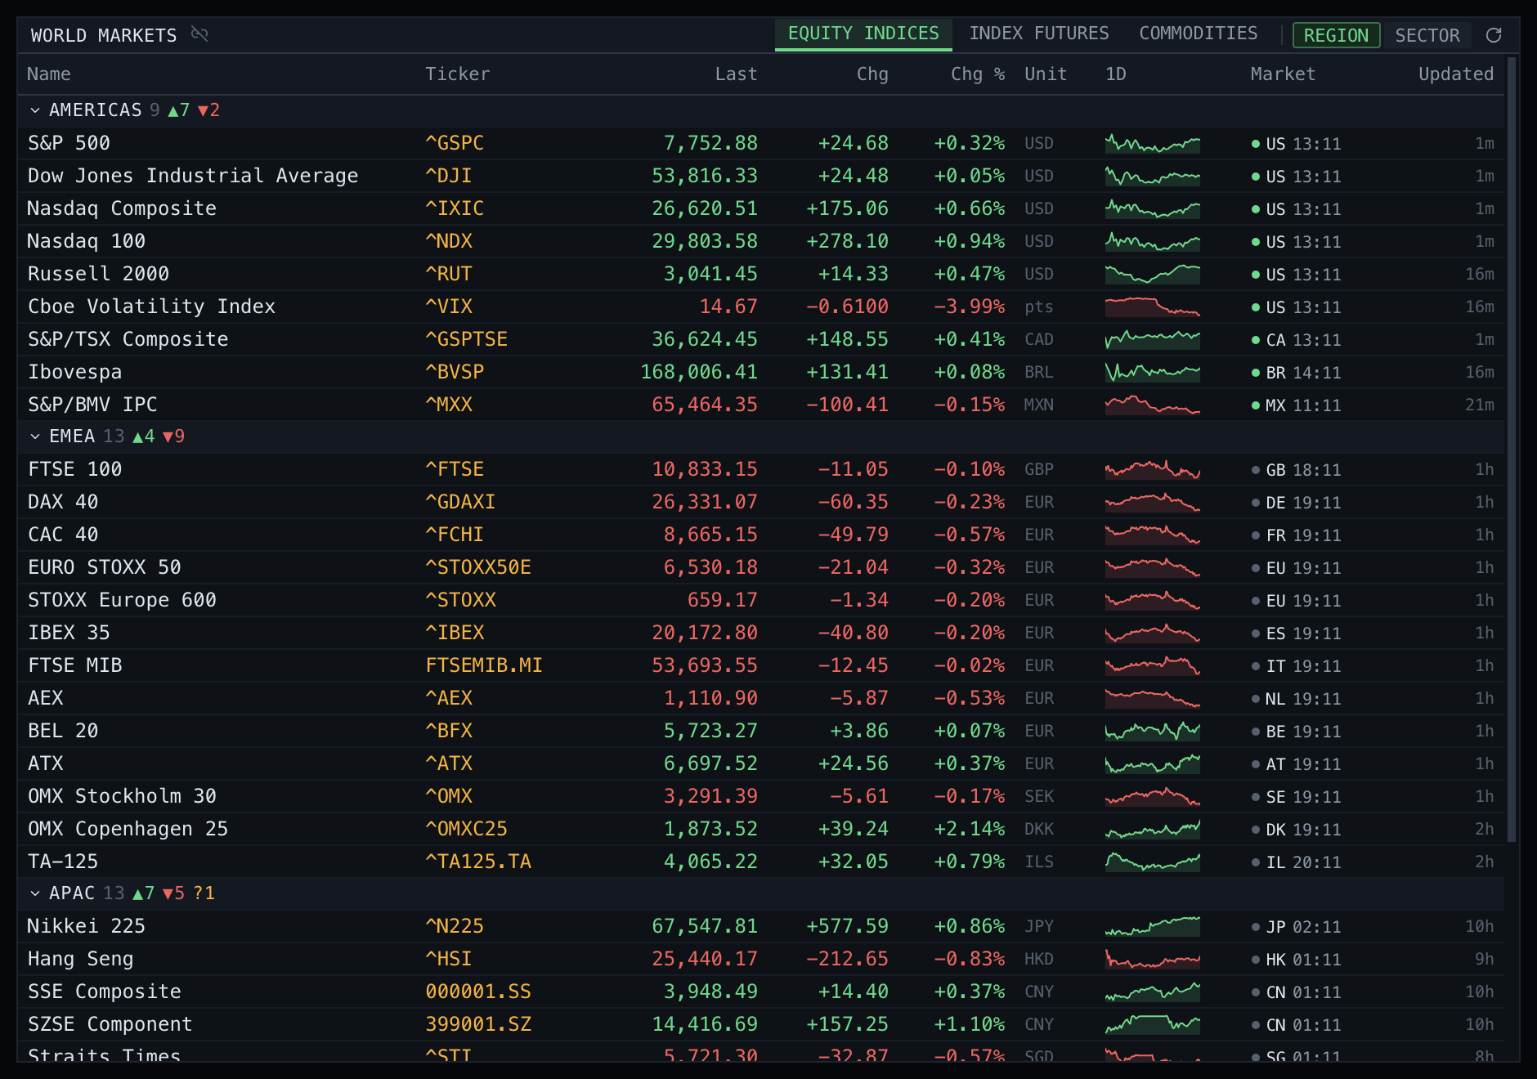Click the Nikkei 225 market status JP 02:11
The height and width of the screenshot is (1079, 1537).
pyautogui.click(x=1296, y=928)
